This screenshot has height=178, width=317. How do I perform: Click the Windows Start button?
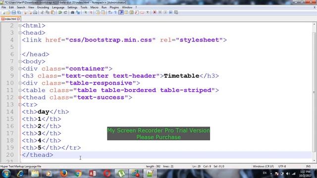point(6,174)
